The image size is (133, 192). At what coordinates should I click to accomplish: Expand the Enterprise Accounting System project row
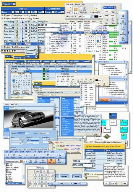pyautogui.click(x=2, y=15)
